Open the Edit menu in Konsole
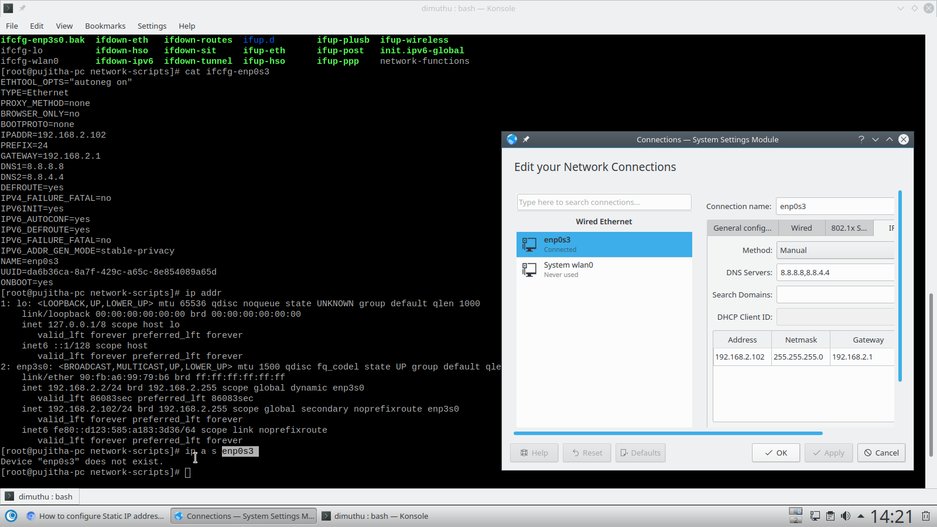This screenshot has width=937, height=527. (x=37, y=26)
